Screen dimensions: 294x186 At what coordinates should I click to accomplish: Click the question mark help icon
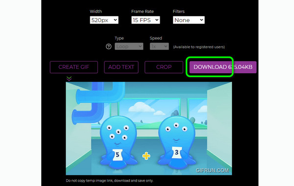(x=109, y=46)
